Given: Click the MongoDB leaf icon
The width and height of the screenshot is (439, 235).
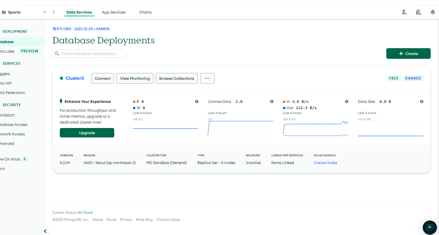Looking at the screenshot, I should coord(61,101).
